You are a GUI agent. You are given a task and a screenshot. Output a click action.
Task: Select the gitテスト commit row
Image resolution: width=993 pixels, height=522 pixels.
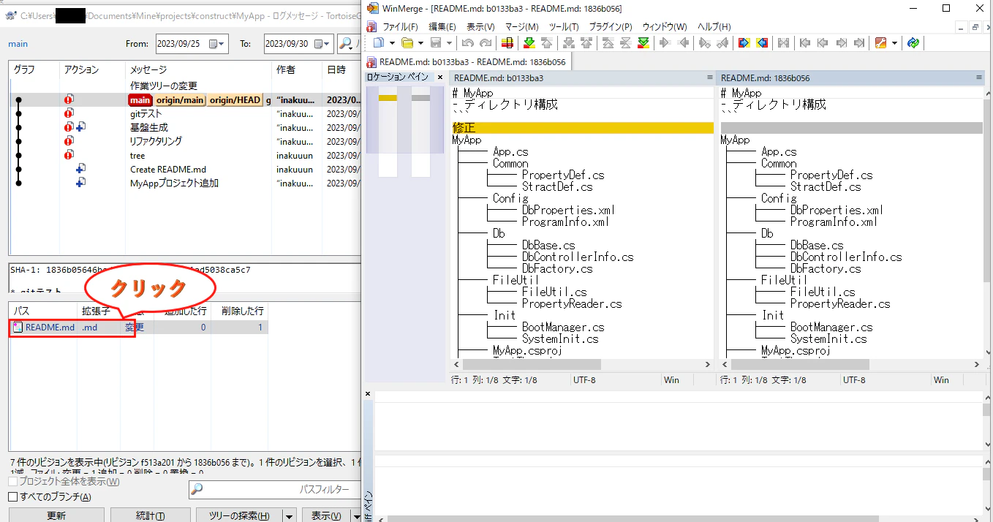[x=185, y=113]
